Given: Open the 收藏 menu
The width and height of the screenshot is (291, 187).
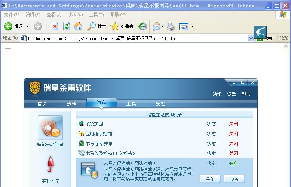Looking at the screenshot, I should coord(75,15).
